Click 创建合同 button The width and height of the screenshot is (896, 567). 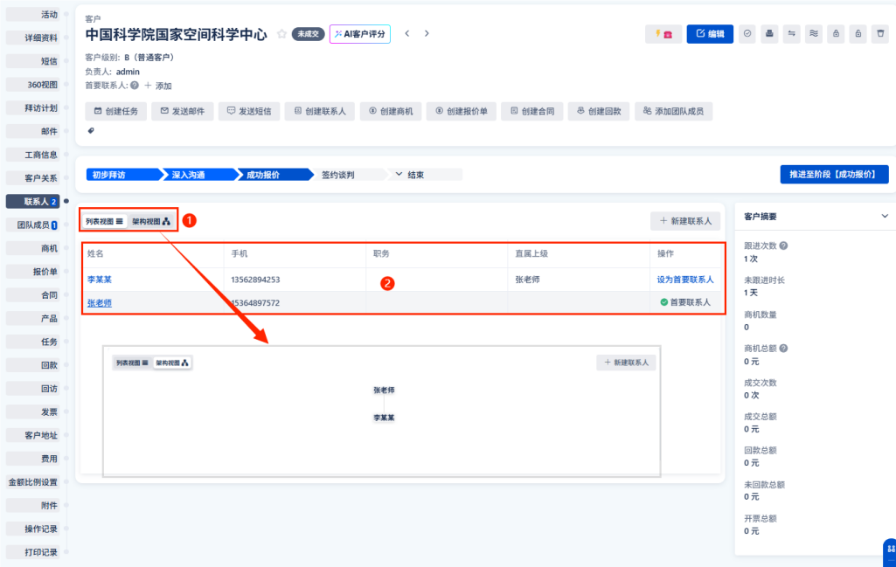point(532,111)
